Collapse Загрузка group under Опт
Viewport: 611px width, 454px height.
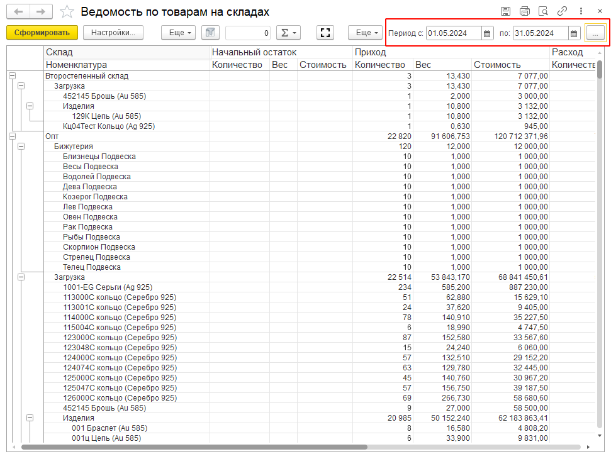pos(21,277)
